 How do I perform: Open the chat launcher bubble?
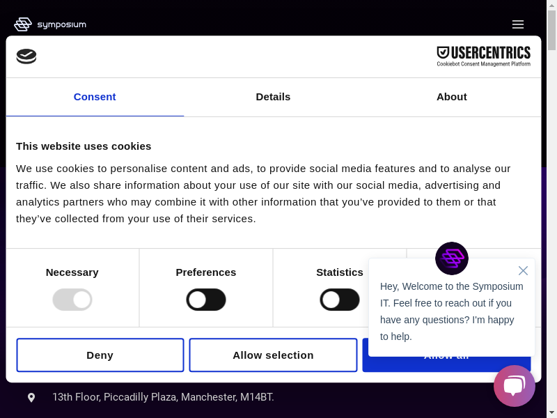[x=514, y=386]
